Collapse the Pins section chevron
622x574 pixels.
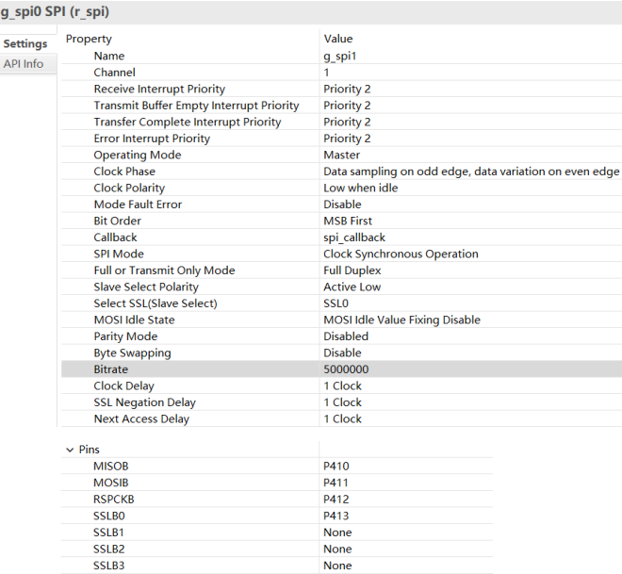(x=70, y=450)
